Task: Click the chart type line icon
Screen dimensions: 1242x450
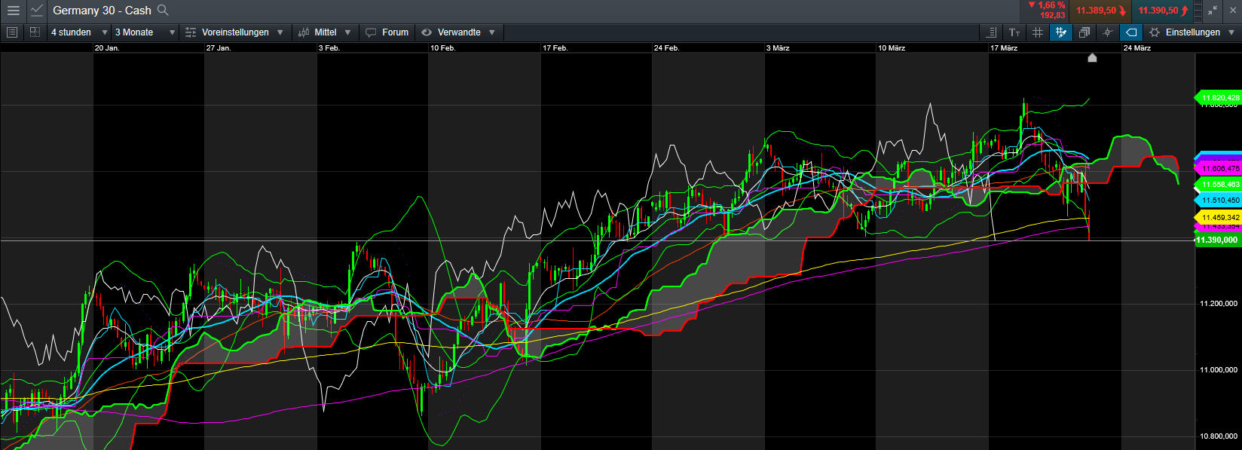Action: coord(37,11)
